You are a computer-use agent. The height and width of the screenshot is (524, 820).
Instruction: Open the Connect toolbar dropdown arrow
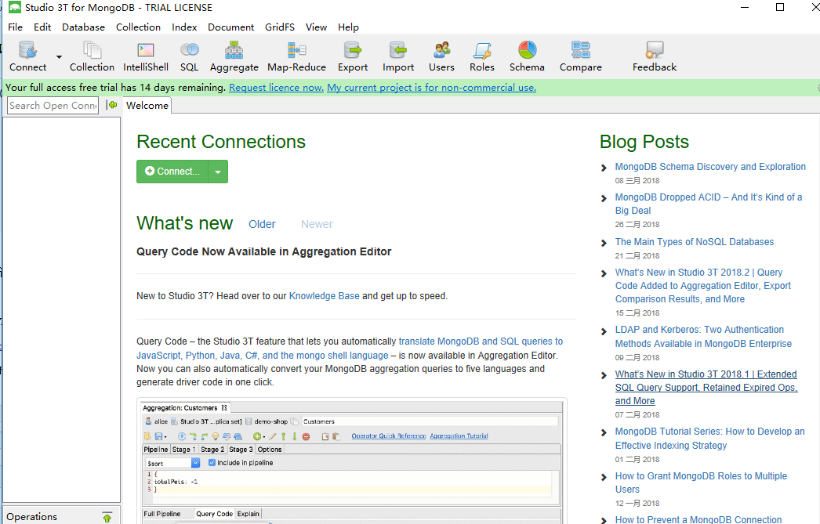(x=59, y=57)
